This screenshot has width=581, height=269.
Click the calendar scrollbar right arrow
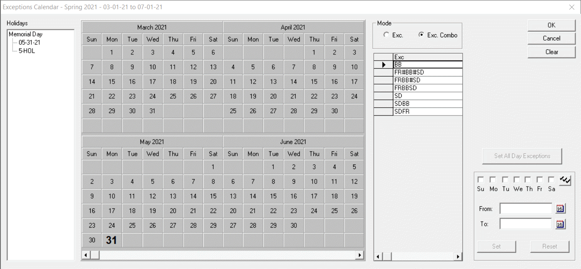360,254
